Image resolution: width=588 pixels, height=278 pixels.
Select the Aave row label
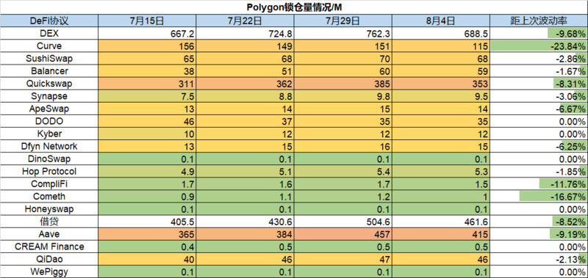pos(49,234)
